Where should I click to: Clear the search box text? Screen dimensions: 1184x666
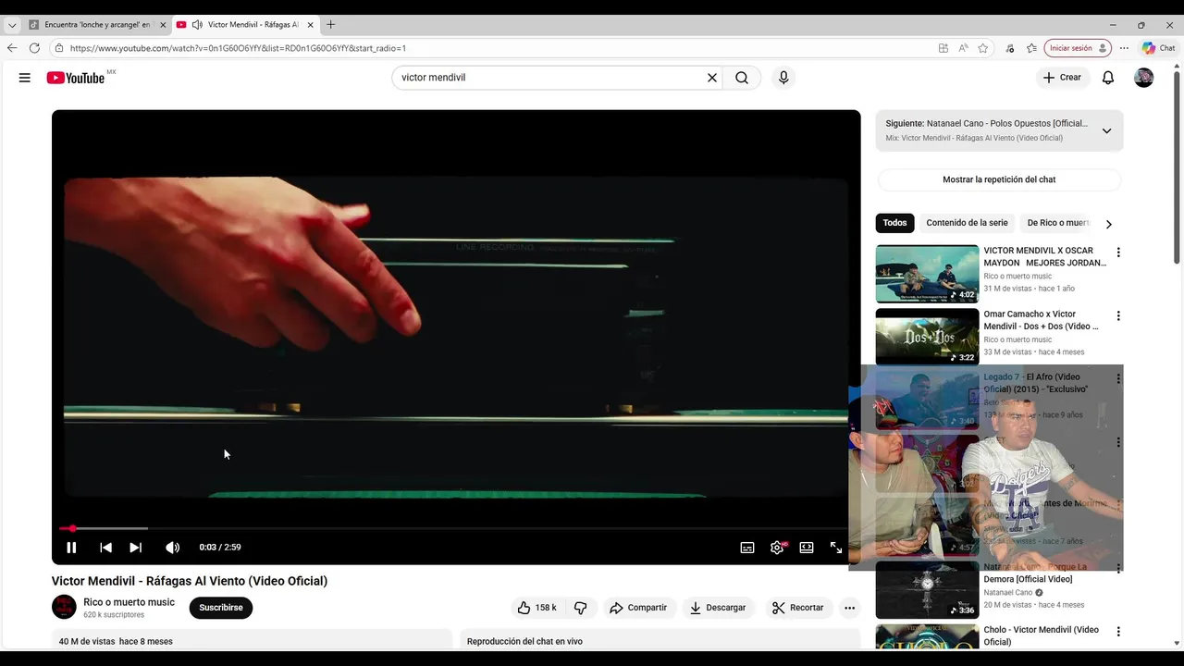point(712,78)
